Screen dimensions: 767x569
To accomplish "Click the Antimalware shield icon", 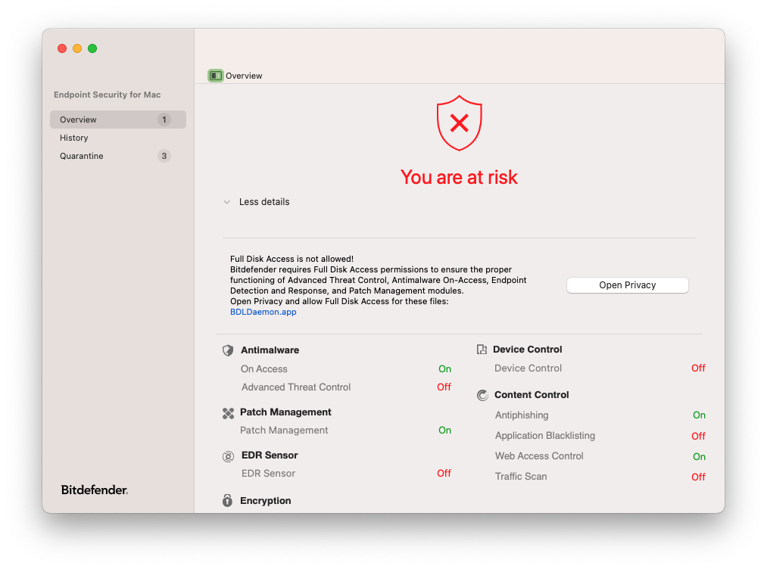I will click(x=228, y=350).
